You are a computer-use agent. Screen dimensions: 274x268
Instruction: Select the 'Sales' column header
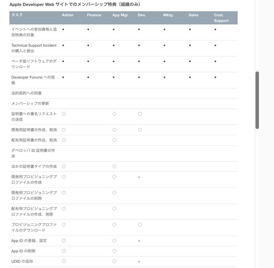point(193,15)
